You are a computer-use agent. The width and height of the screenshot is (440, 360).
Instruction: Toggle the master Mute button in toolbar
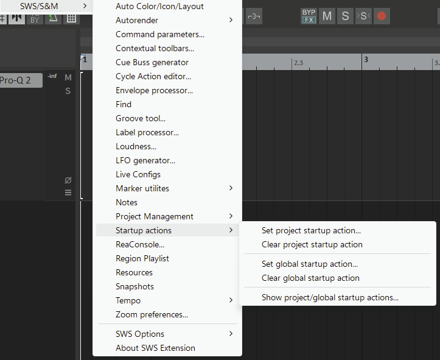(327, 16)
